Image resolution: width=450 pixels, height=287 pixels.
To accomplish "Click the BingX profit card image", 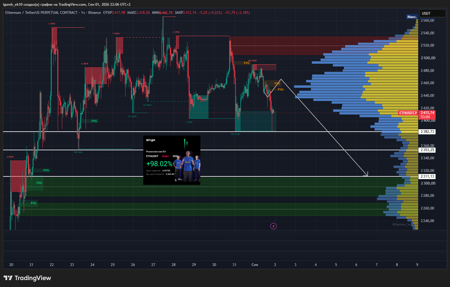I will point(172,160).
